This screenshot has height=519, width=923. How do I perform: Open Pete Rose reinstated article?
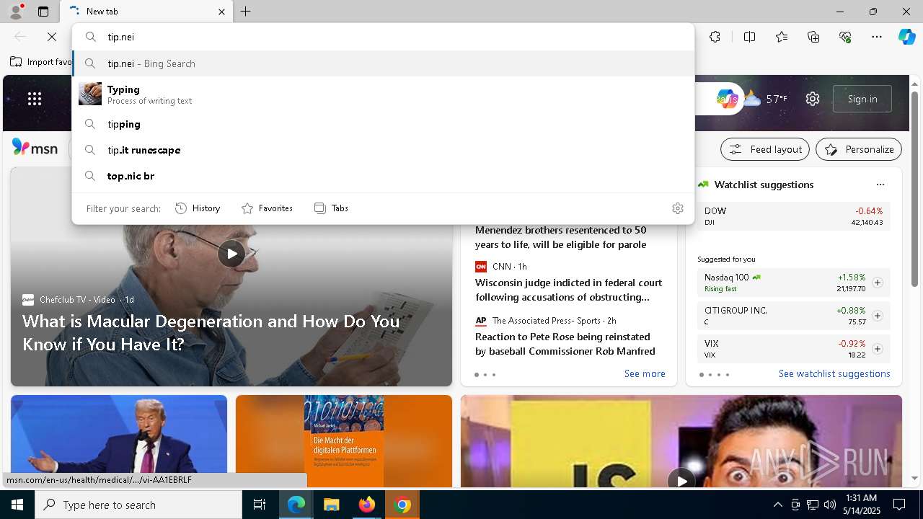[565, 344]
